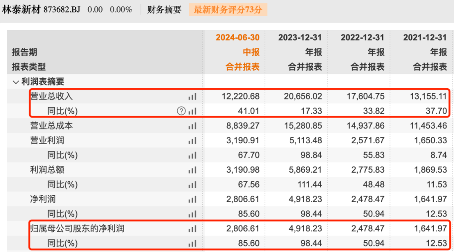Screen dimensions: 454x252
Task: Collapse the 利润表摘要 section
Action: (x=16, y=82)
